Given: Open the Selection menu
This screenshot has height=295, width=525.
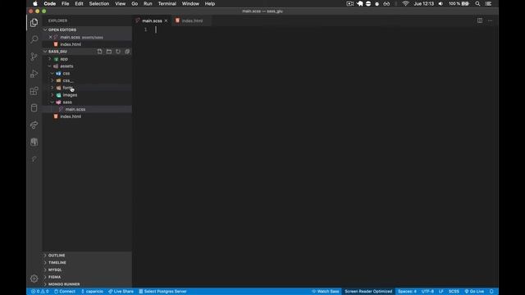Looking at the screenshot, I should tap(99, 3).
